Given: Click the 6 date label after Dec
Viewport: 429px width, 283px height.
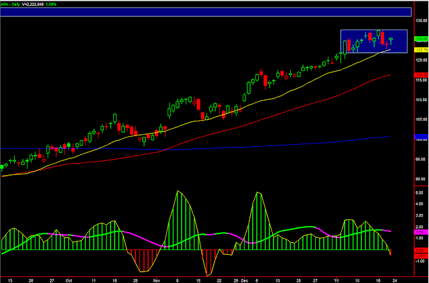Looking at the screenshot, I should click(x=257, y=280).
